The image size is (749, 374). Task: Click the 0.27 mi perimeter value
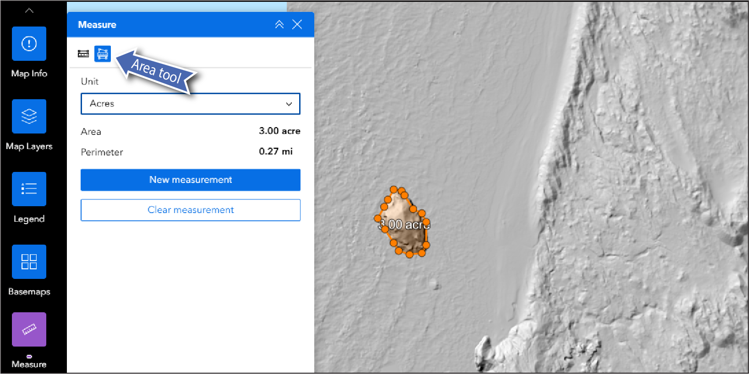click(x=276, y=151)
